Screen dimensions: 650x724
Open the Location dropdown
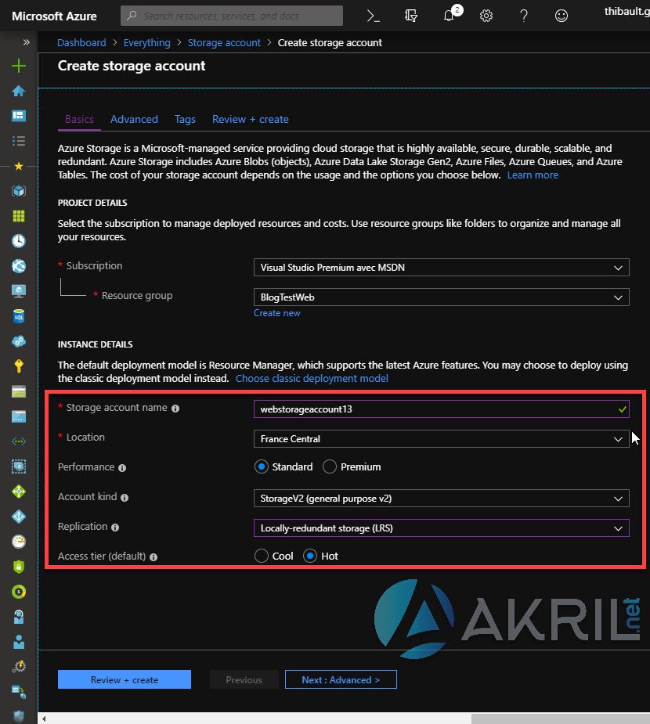coord(441,438)
